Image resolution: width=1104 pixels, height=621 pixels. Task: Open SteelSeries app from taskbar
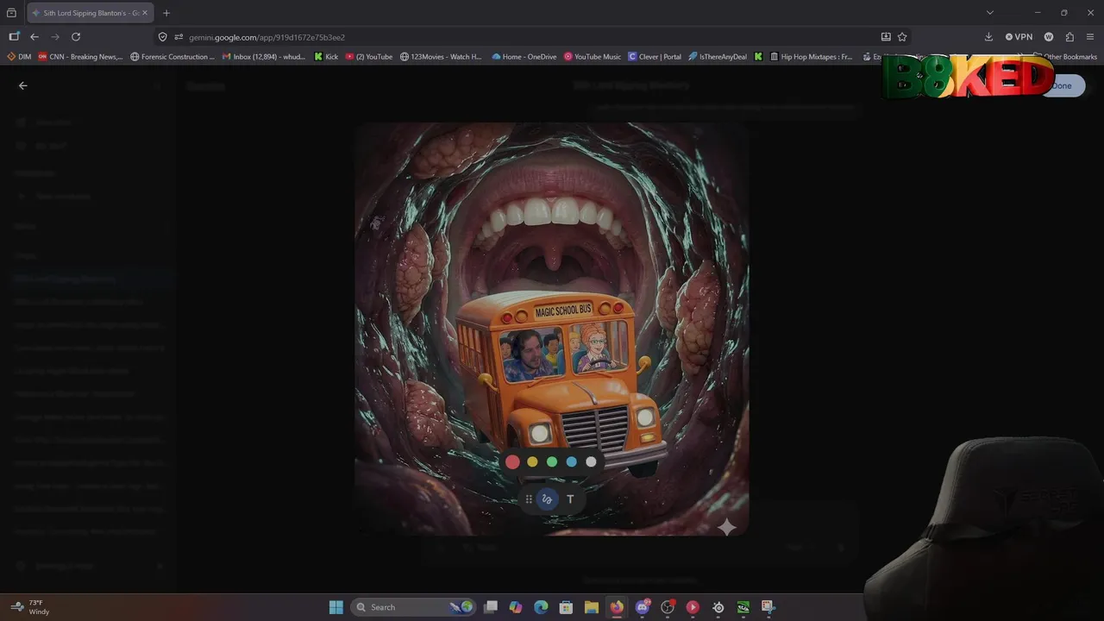[718, 607]
